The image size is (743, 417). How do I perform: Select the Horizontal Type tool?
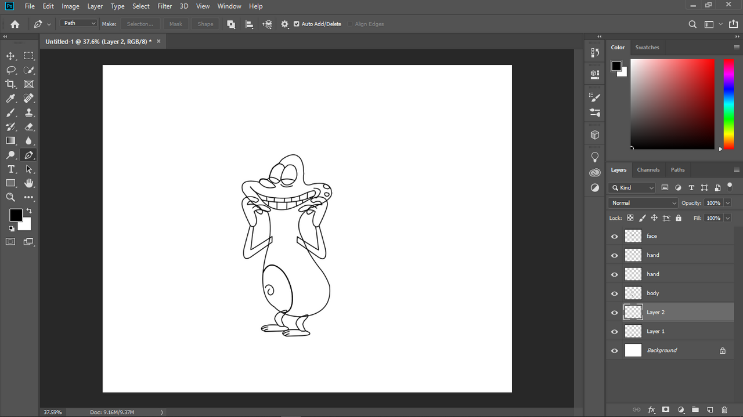[10, 169]
